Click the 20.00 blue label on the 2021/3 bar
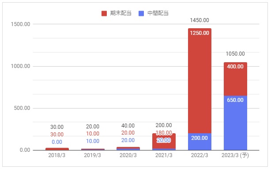The width and height of the screenshot is (271, 169). click(x=164, y=140)
